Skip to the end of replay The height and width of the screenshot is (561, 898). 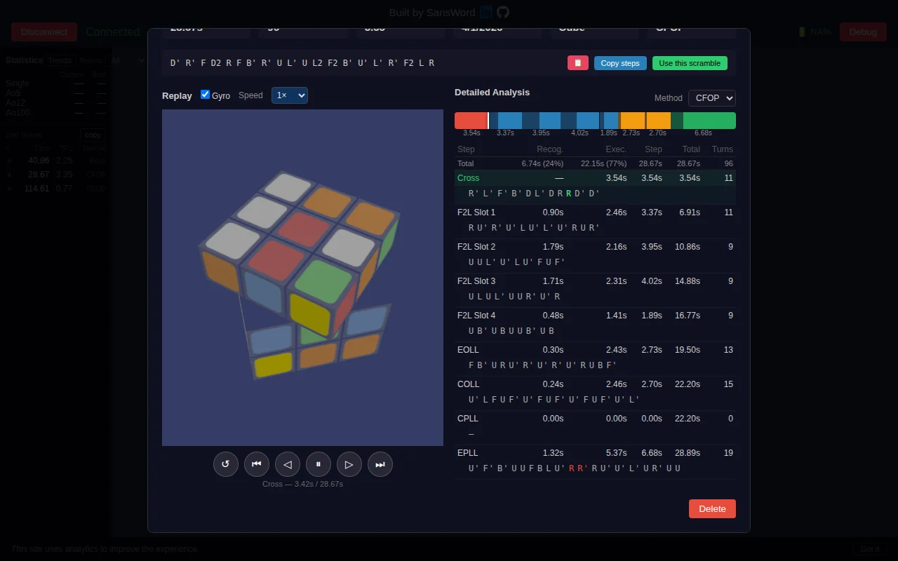[x=380, y=464]
